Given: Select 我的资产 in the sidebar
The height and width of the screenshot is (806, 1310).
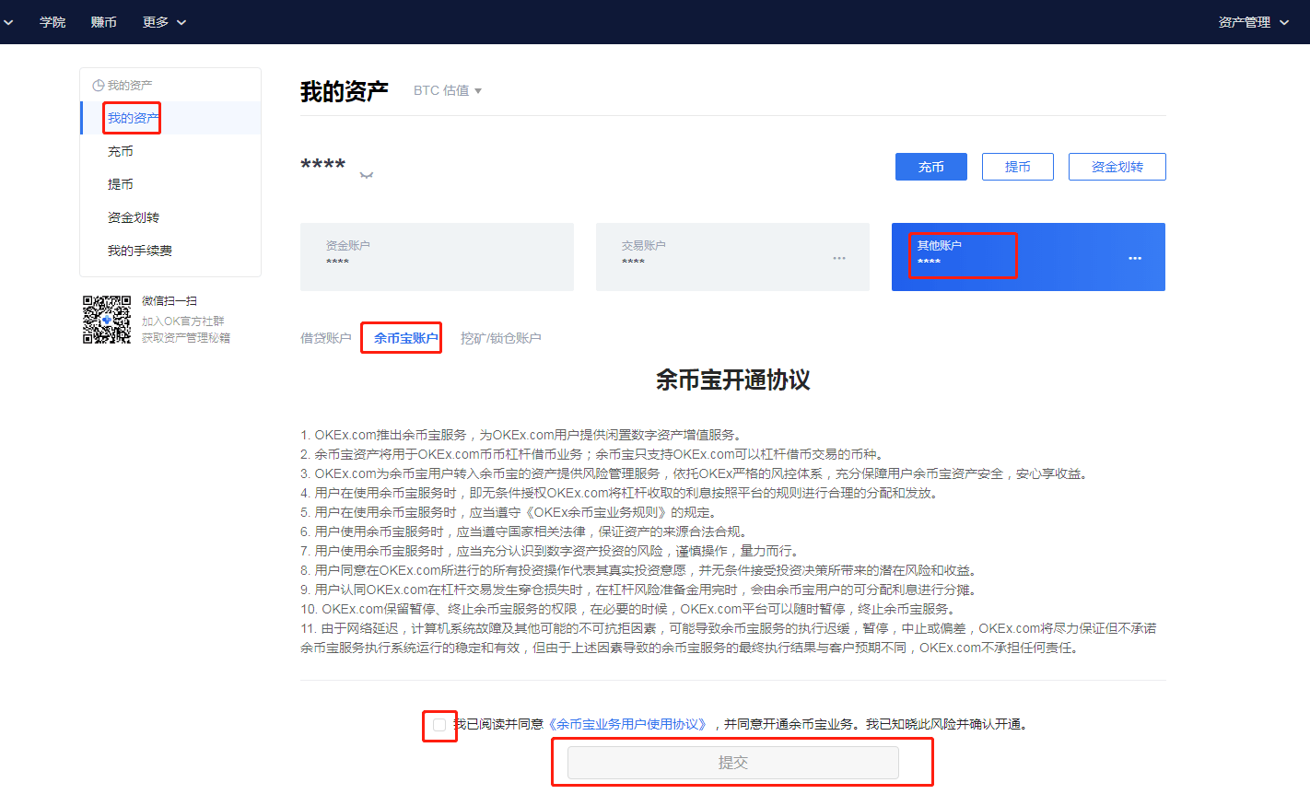Looking at the screenshot, I should [x=171, y=118].
